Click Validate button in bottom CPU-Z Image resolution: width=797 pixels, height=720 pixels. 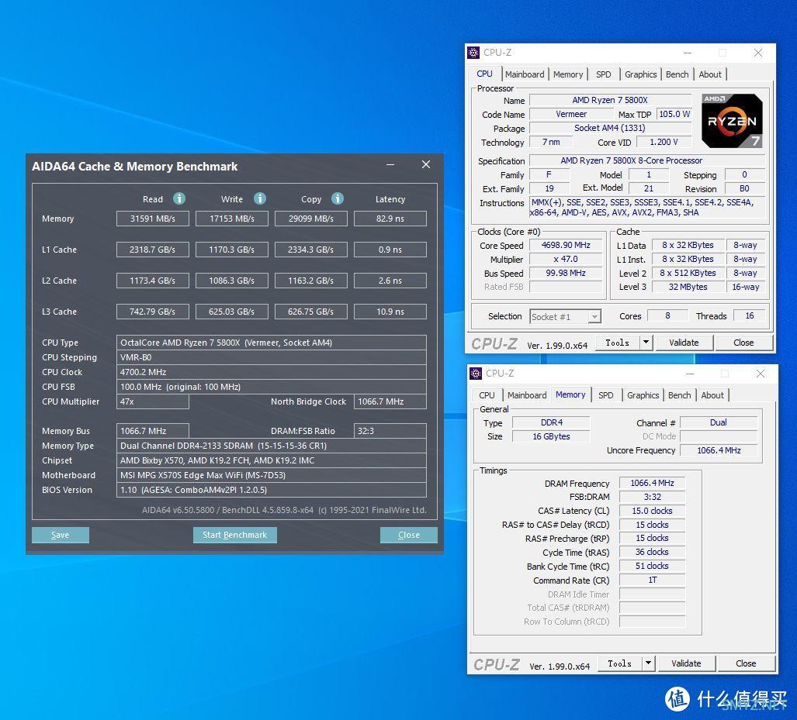[686, 663]
